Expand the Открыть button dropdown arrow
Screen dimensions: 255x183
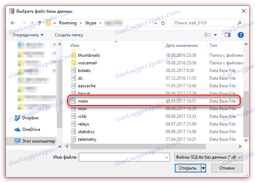pos(203,168)
